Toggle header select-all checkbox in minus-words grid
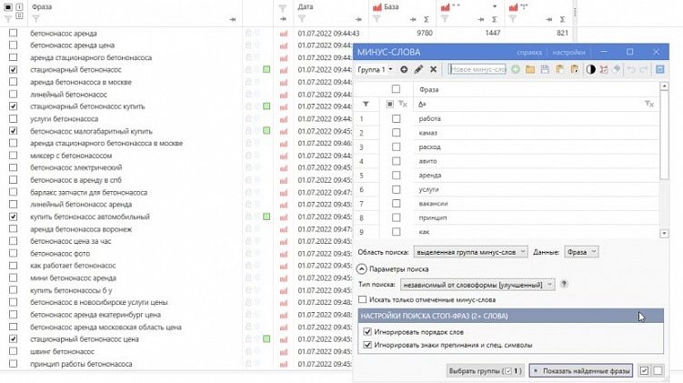This screenshot has height=383, width=683. [396, 89]
